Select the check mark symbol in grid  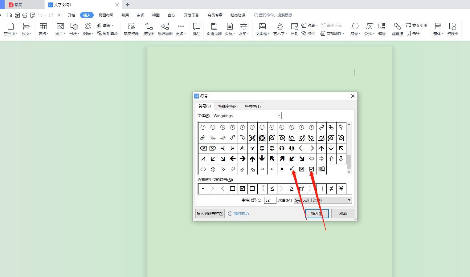pos(292,169)
